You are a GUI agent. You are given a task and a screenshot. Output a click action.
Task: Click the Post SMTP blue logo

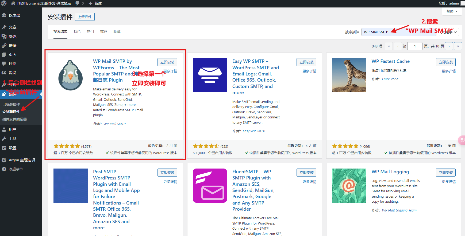pyautogui.click(x=71, y=186)
